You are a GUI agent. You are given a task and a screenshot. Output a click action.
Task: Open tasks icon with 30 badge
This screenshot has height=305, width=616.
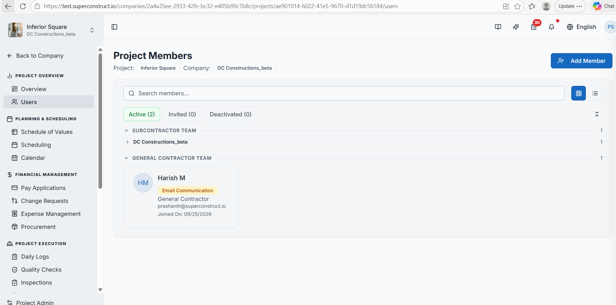coord(534,27)
